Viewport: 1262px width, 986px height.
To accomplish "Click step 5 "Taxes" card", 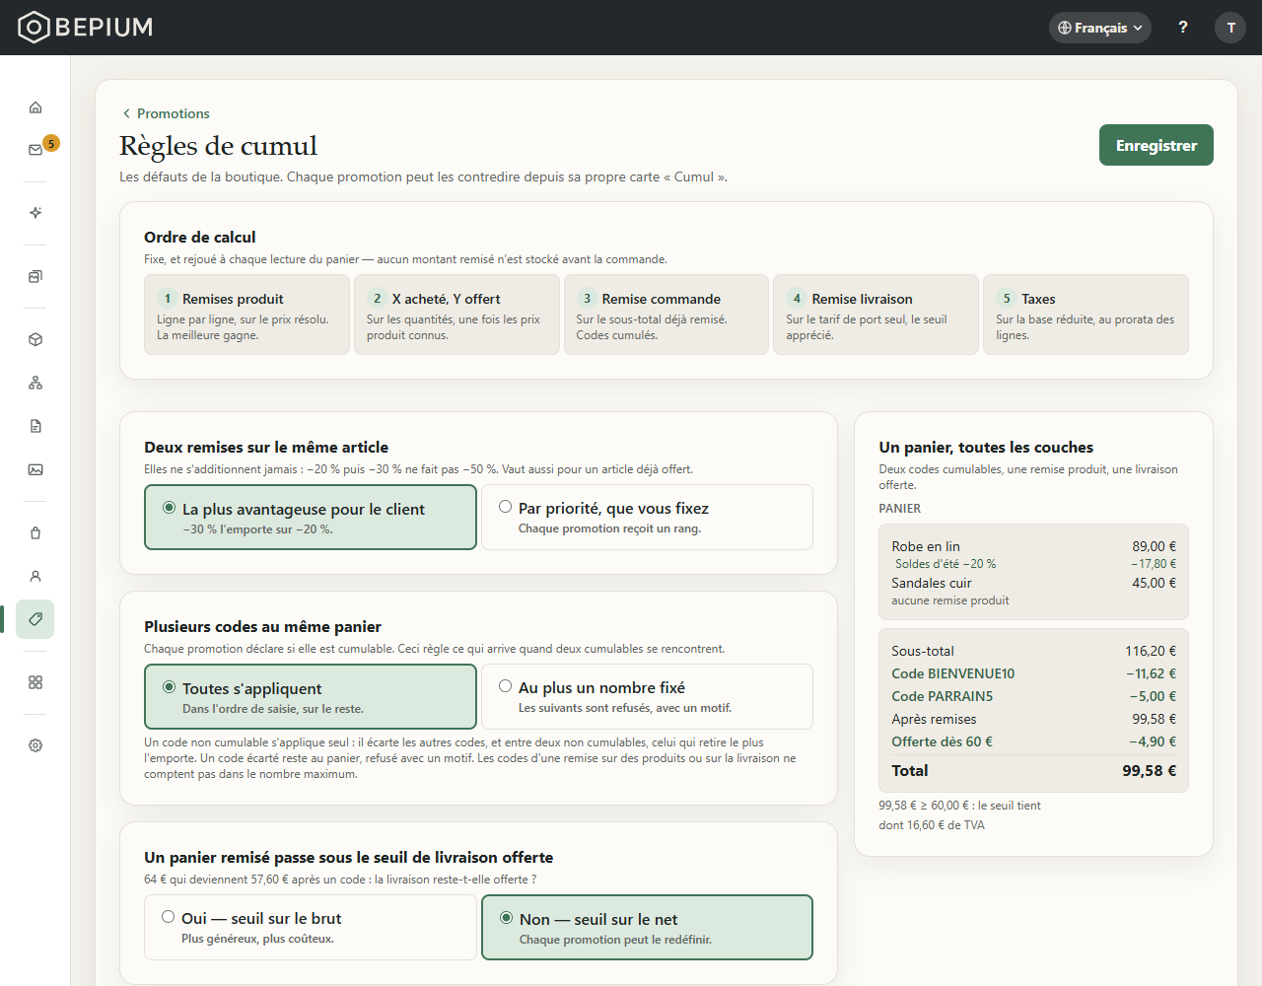I will click(x=1086, y=315).
